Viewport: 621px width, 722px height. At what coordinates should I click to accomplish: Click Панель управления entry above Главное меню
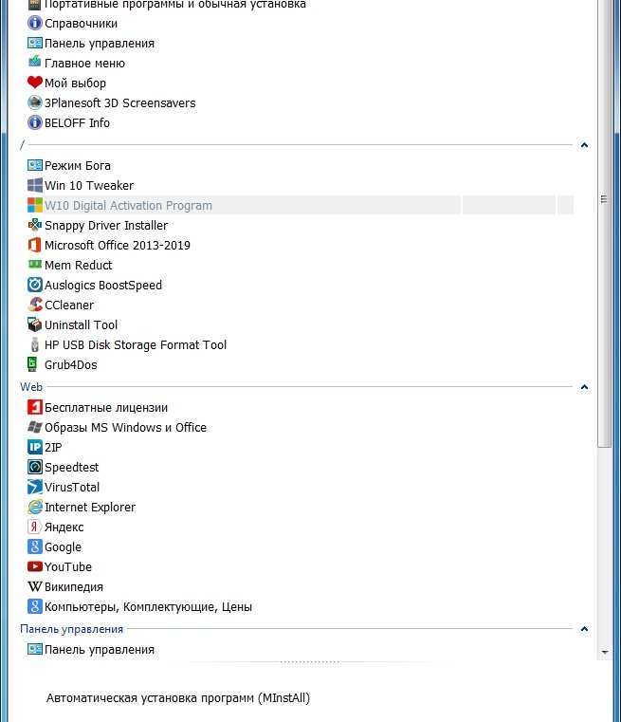tap(100, 44)
